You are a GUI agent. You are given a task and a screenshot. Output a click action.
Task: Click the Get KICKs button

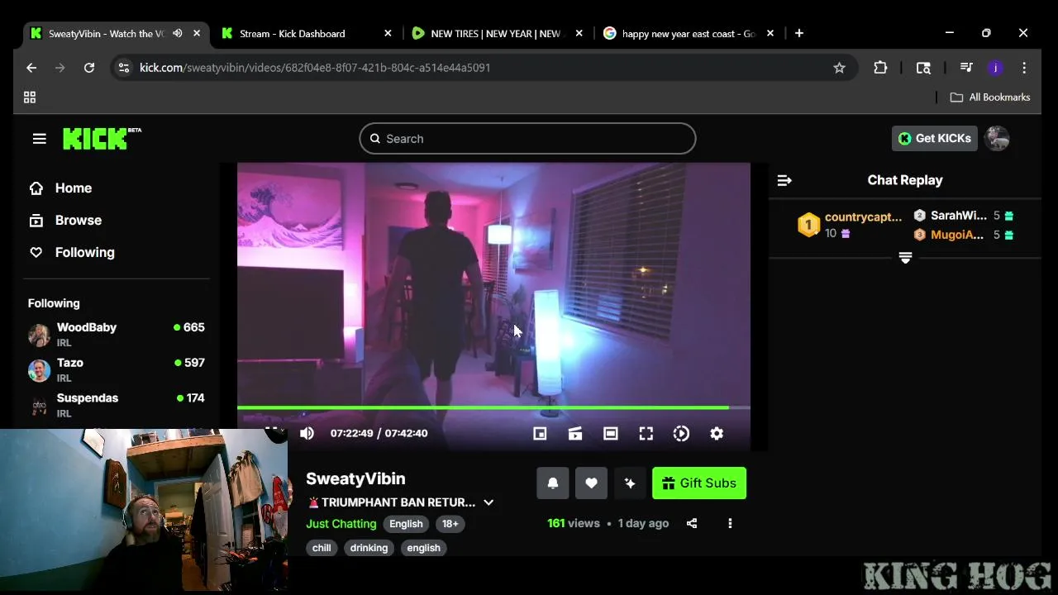pos(934,139)
